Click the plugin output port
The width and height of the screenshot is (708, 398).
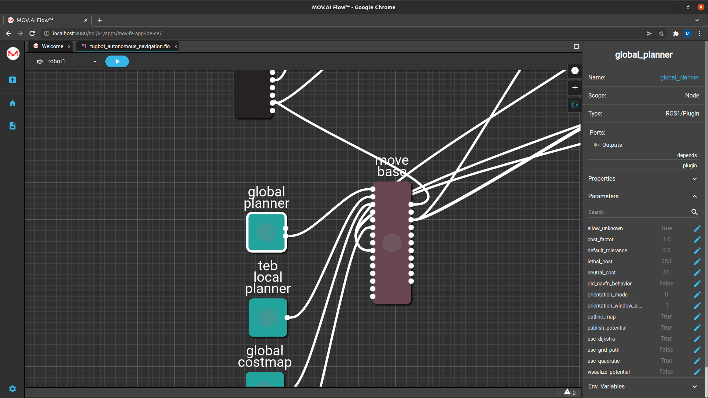click(x=690, y=166)
